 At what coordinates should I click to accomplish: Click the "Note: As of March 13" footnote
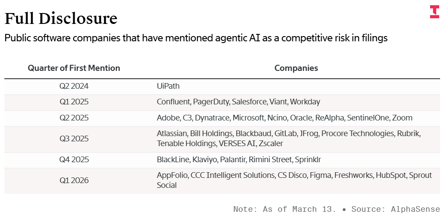(x=284, y=209)
